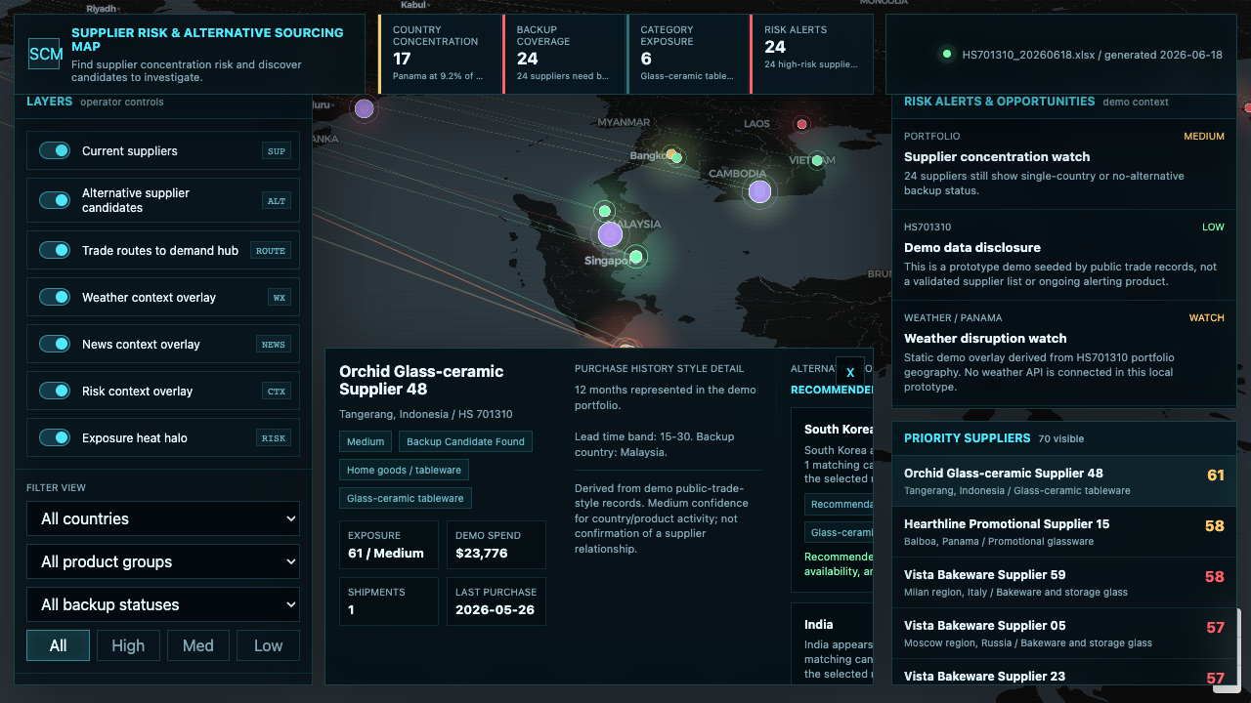Click the ROUTE badge for Trade routes

271,251
